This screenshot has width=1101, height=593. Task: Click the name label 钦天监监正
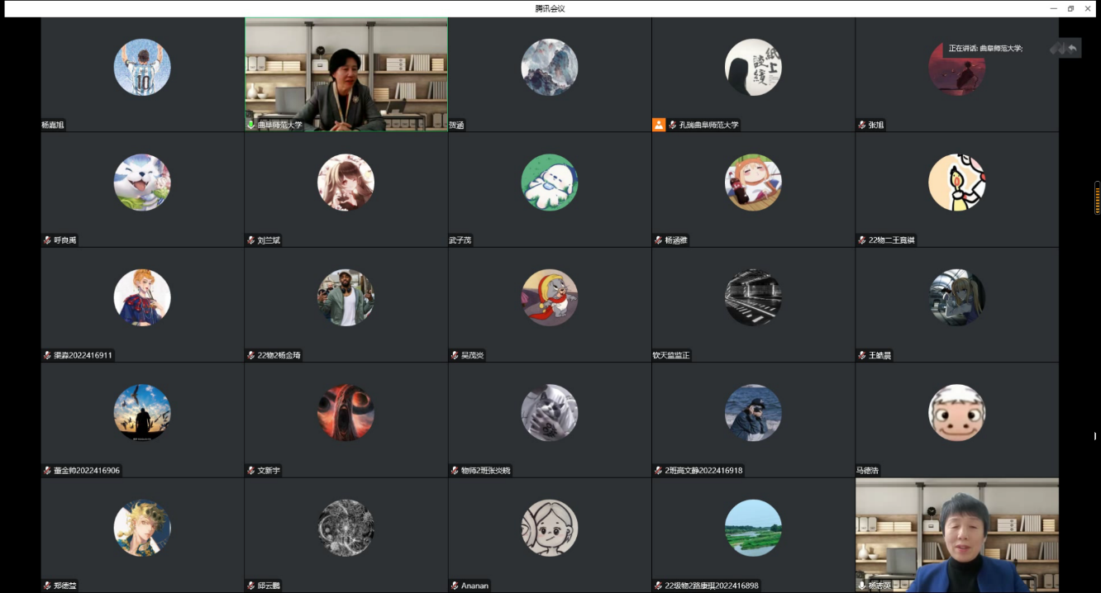[x=670, y=355]
